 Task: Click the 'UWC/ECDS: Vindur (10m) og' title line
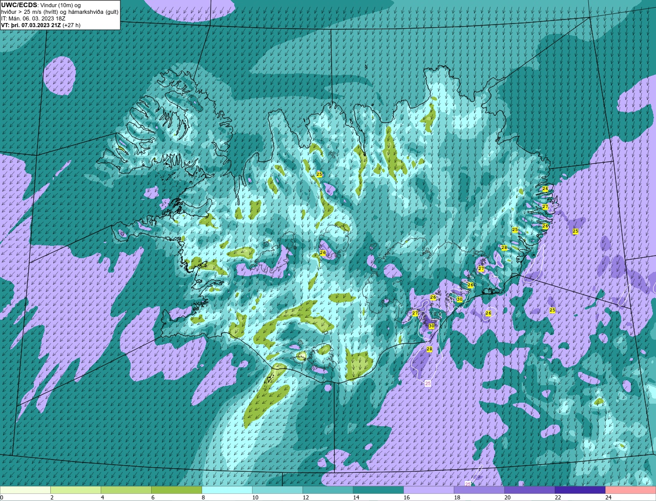point(41,5)
